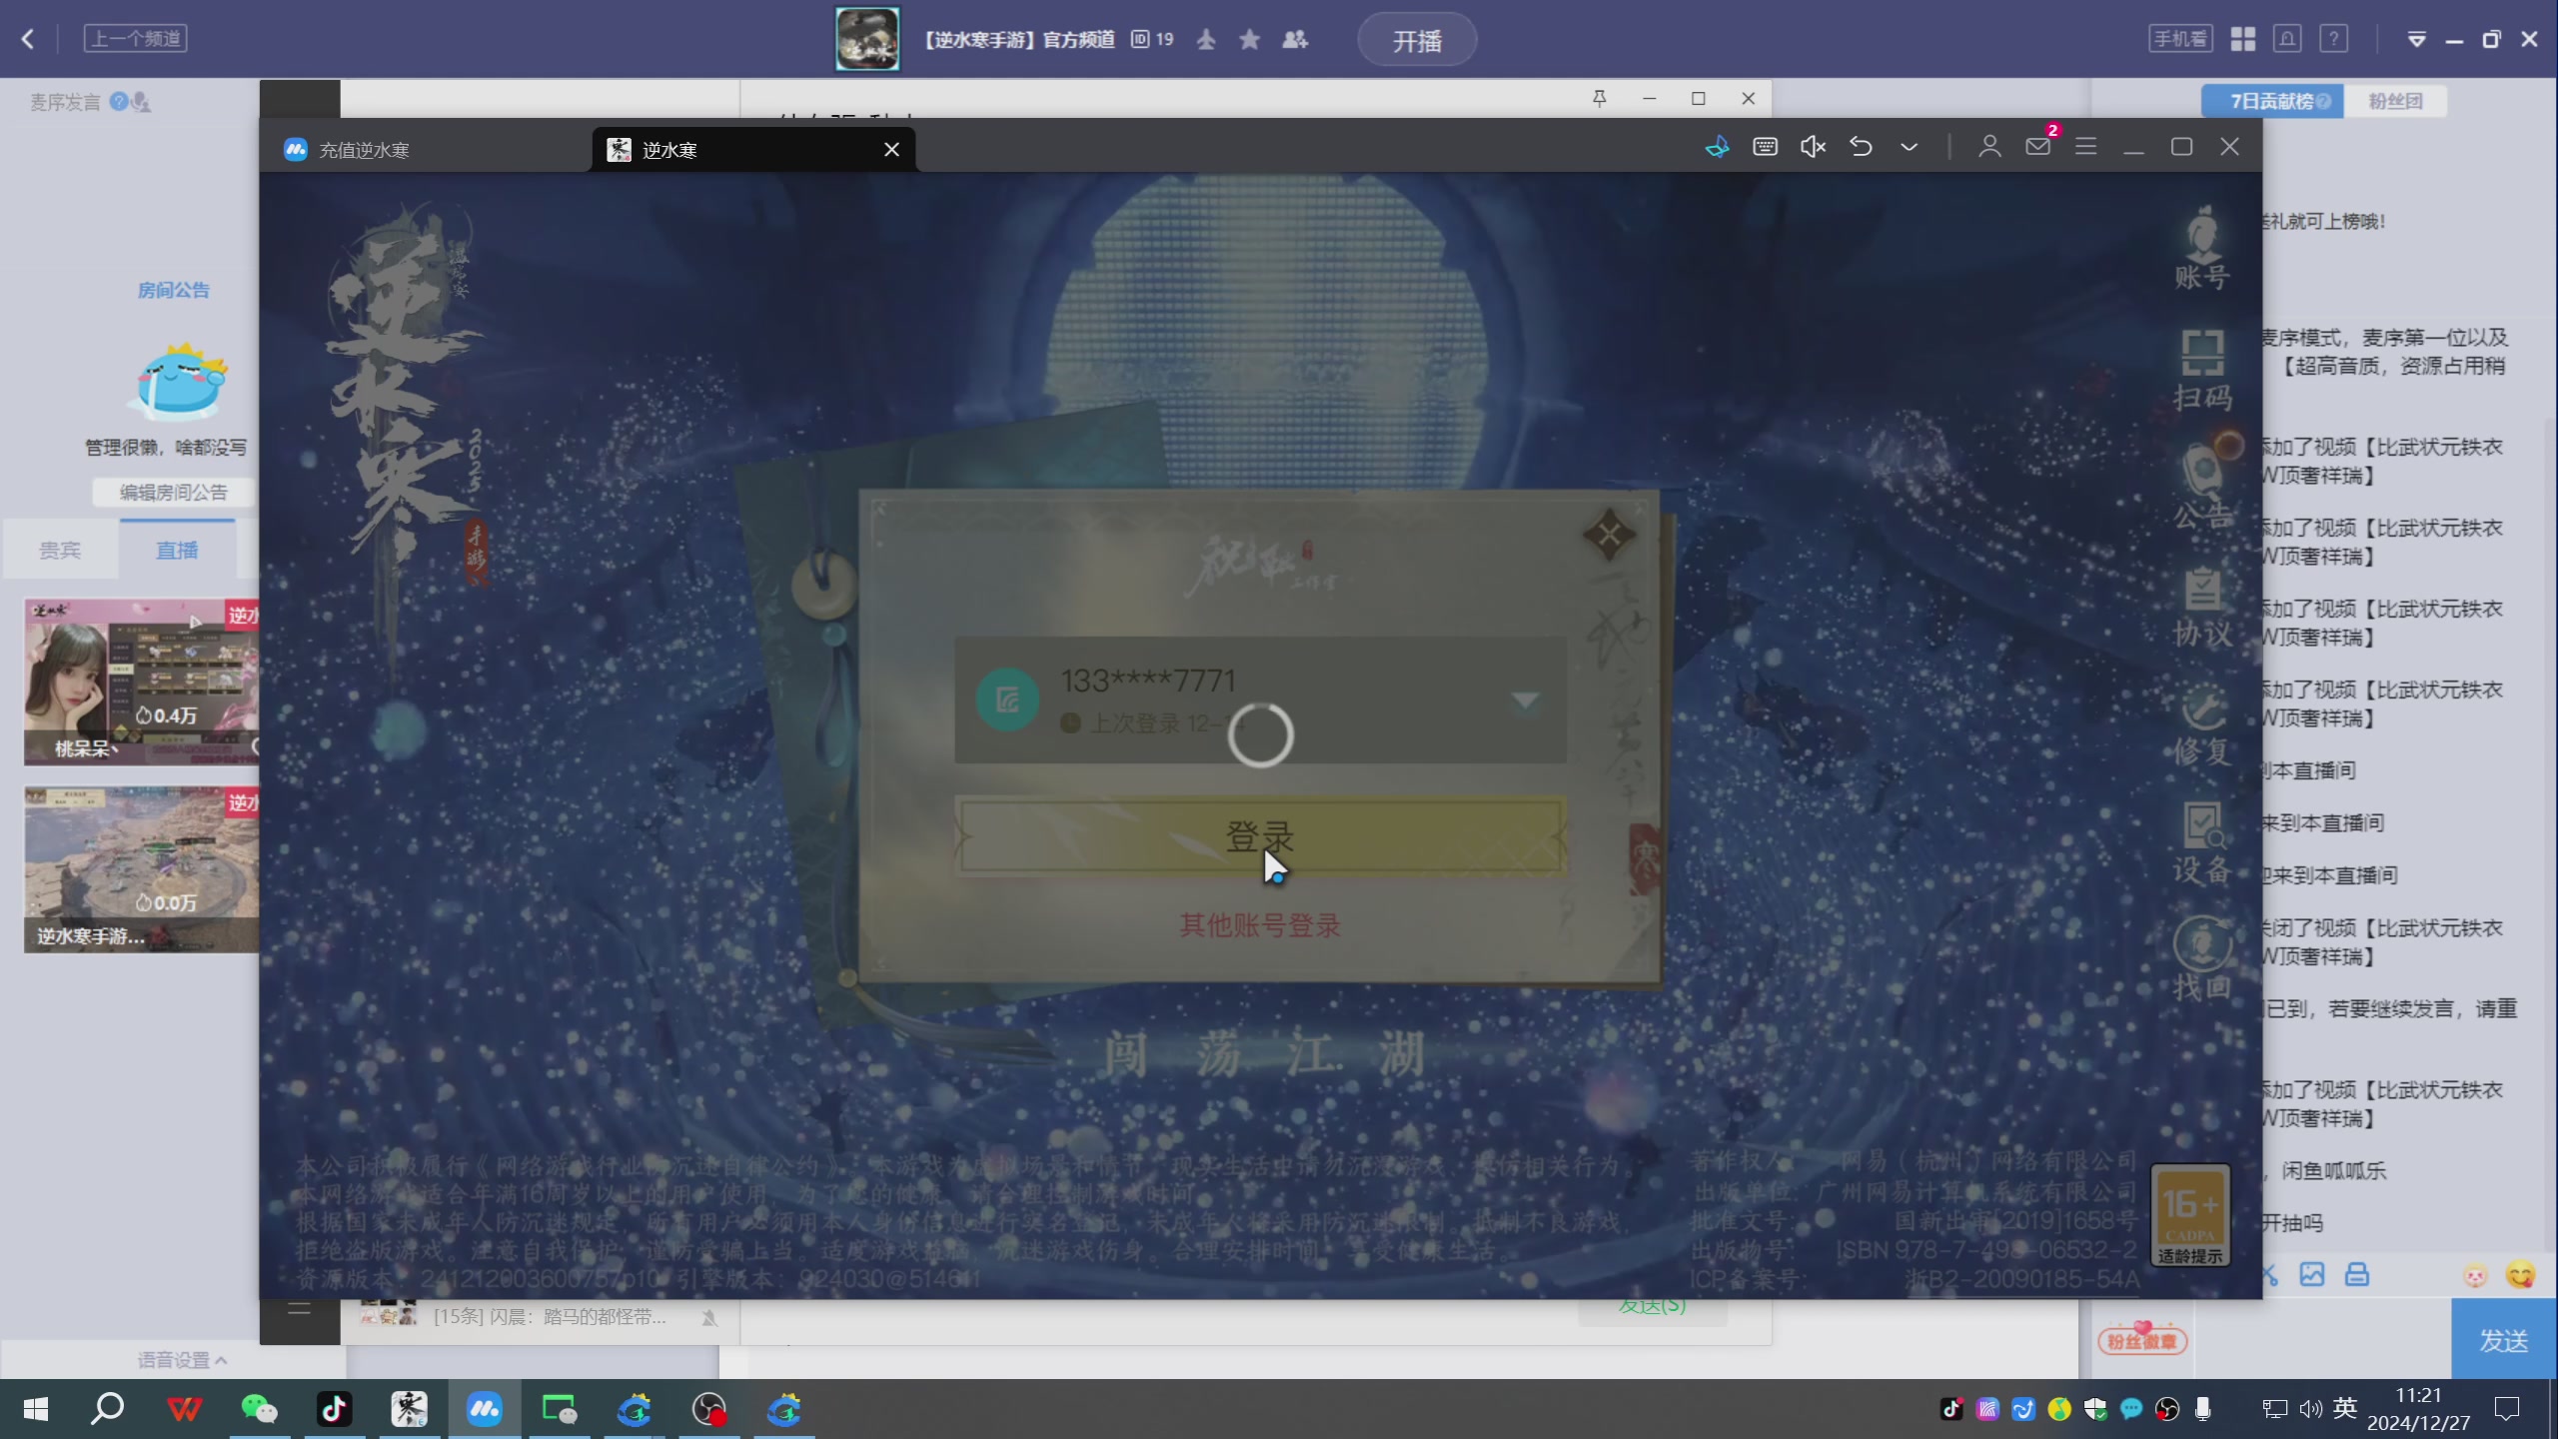Open the taskbar search icon

(108, 1409)
